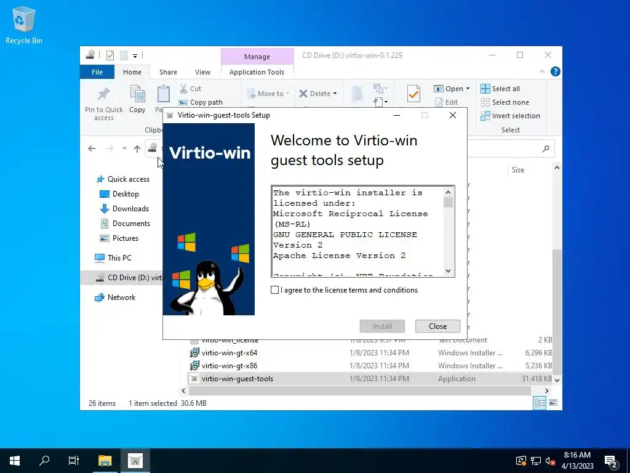
Task: Click Properties icon in Quick Access Toolbar
Action: click(x=110, y=55)
